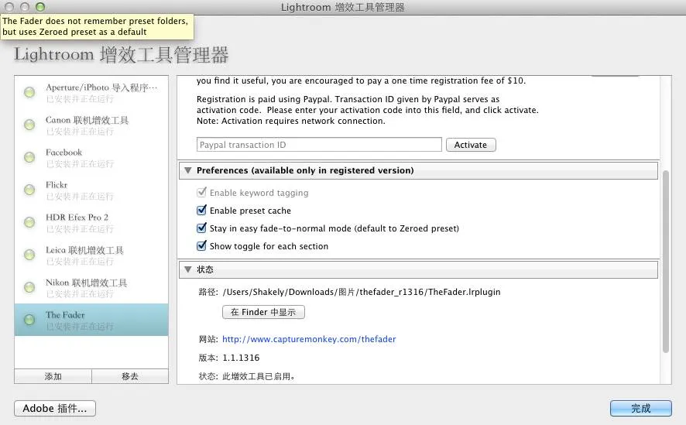Viewport: 686px width, 425px height.
Task: Click the vertical scrollbar of plugin details
Action: [x=665, y=262]
